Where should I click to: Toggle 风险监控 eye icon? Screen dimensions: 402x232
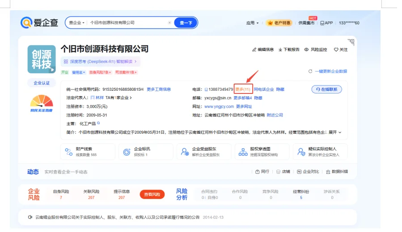pos(306,50)
